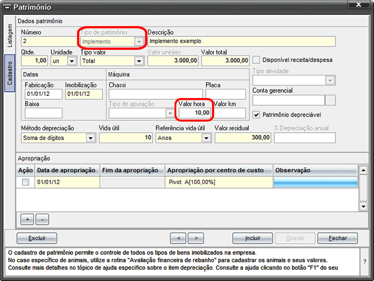Select the Cadastro tab

coord(10,72)
